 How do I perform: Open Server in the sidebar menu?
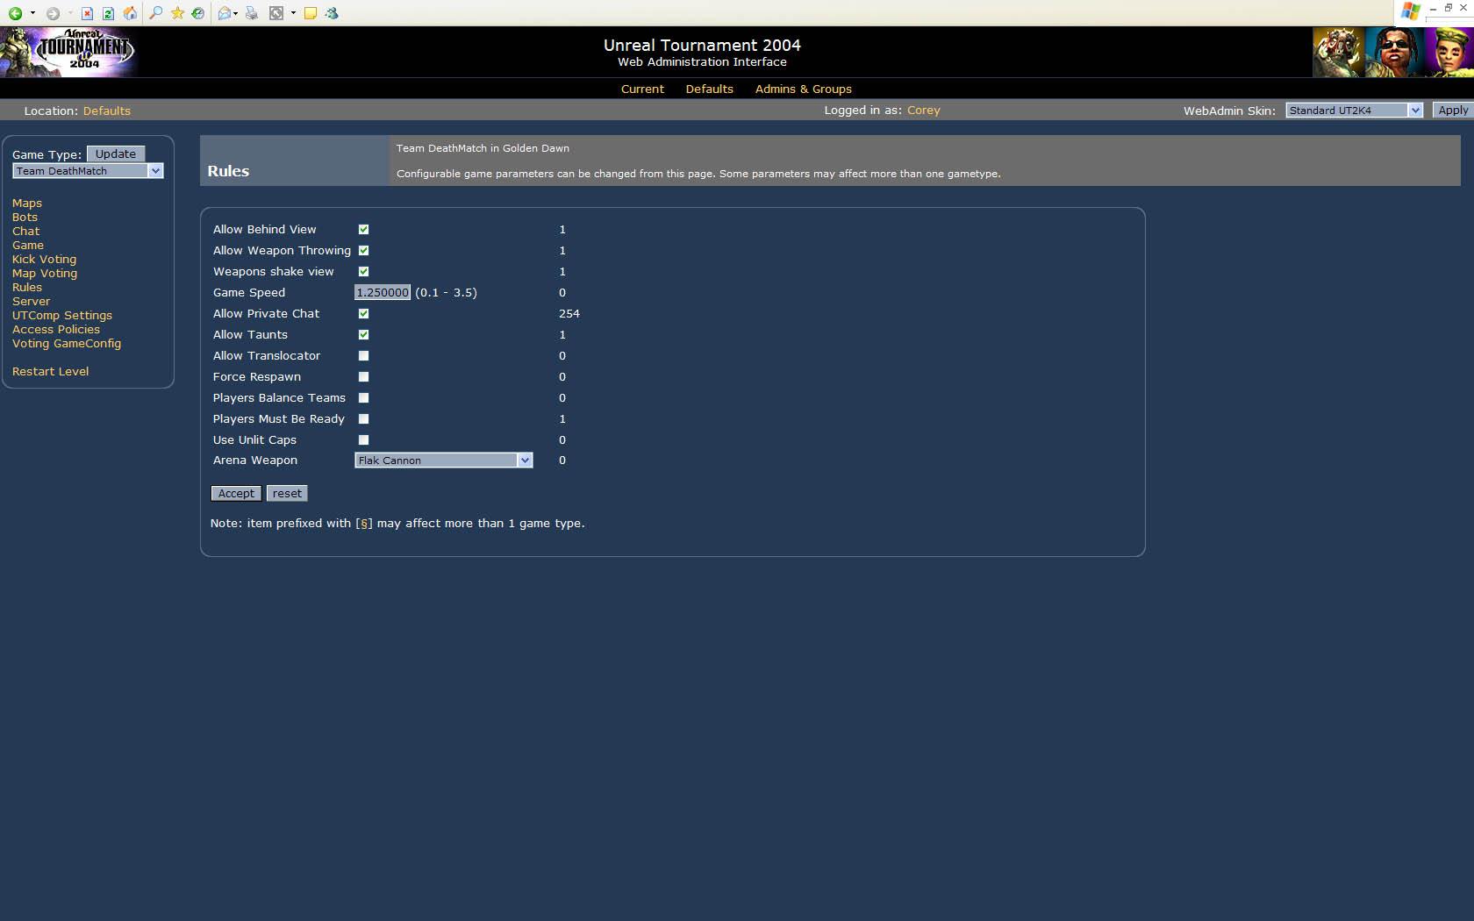click(31, 302)
